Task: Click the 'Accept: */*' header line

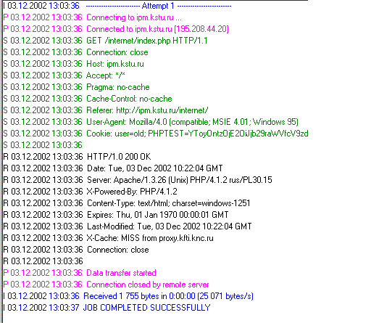Action: click(x=64, y=75)
